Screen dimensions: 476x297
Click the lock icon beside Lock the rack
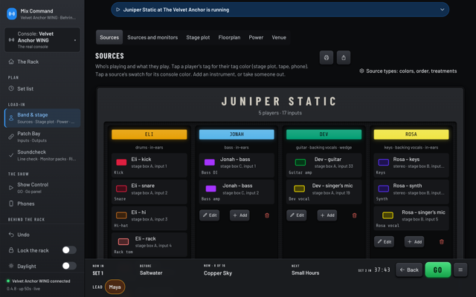pos(11,250)
